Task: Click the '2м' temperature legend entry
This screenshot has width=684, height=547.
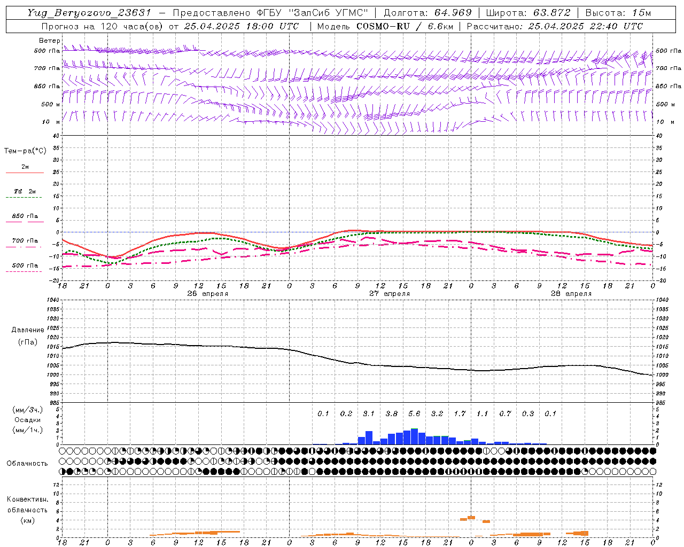Action: click(25, 167)
